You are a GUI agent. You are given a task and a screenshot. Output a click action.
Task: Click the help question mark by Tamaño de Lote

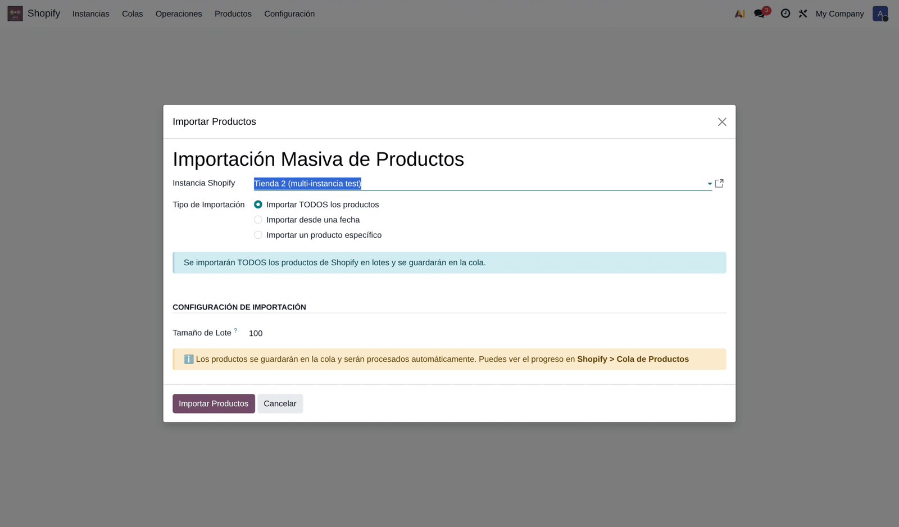pos(235,330)
